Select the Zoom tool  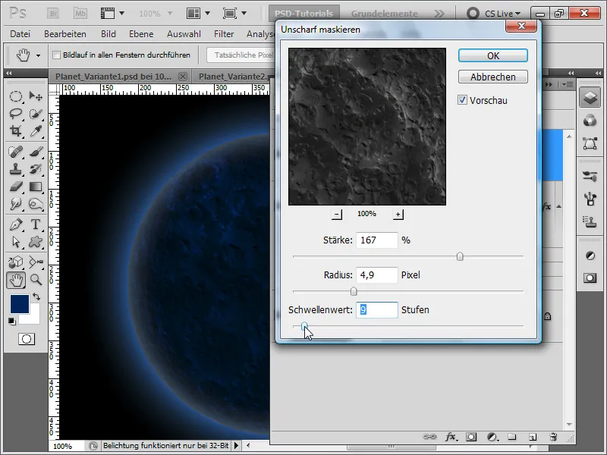[36, 280]
